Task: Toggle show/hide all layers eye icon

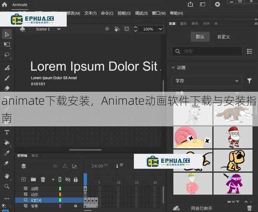Action: (68, 179)
